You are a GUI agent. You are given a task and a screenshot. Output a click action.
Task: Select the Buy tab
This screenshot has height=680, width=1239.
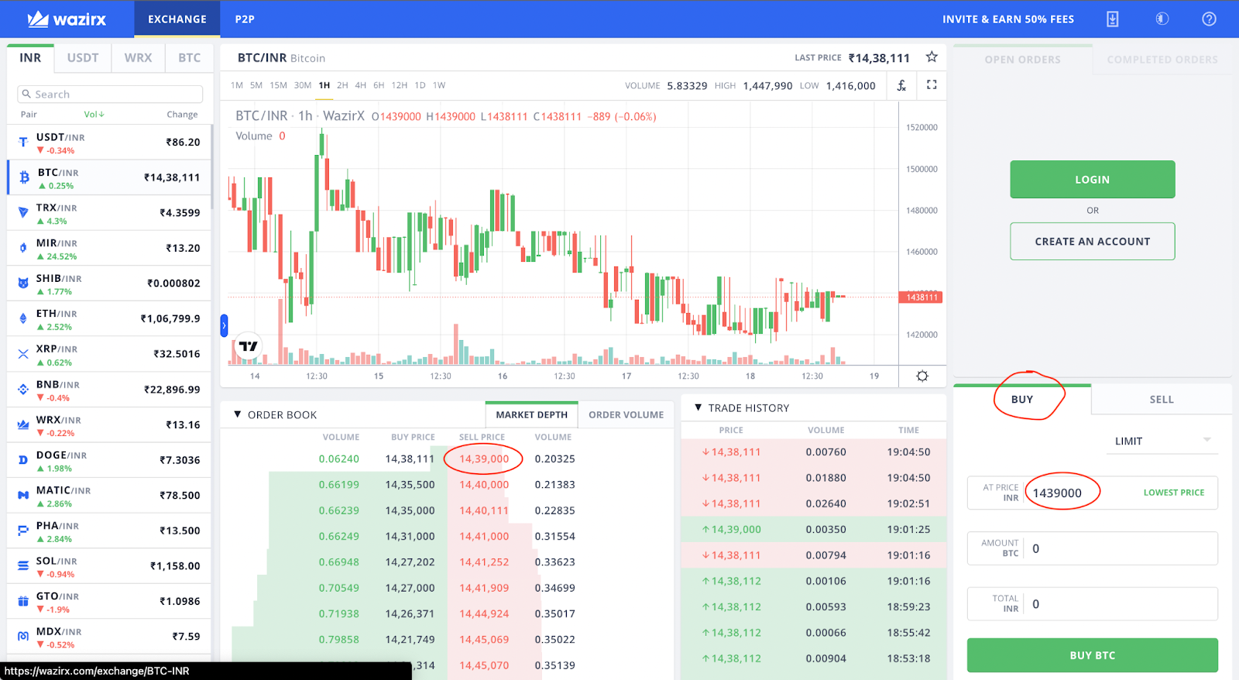1022,400
